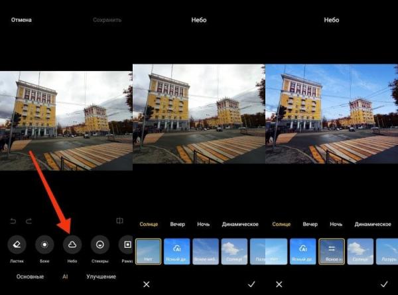Switch to the Основные tab
The image size is (398, 295).
coord(30,276)
